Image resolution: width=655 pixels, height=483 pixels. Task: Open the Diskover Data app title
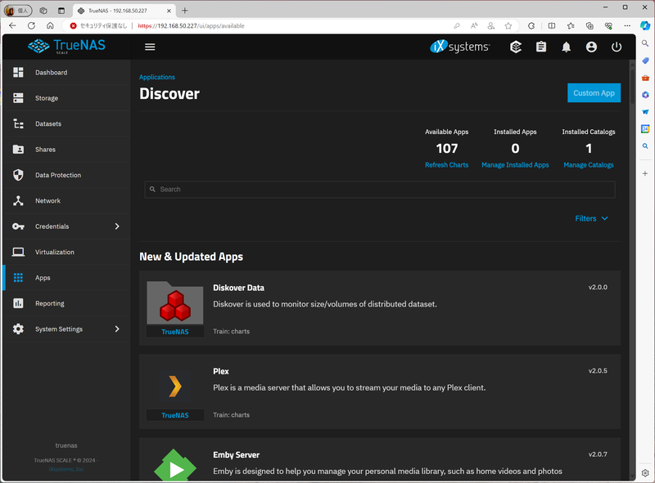238,288
